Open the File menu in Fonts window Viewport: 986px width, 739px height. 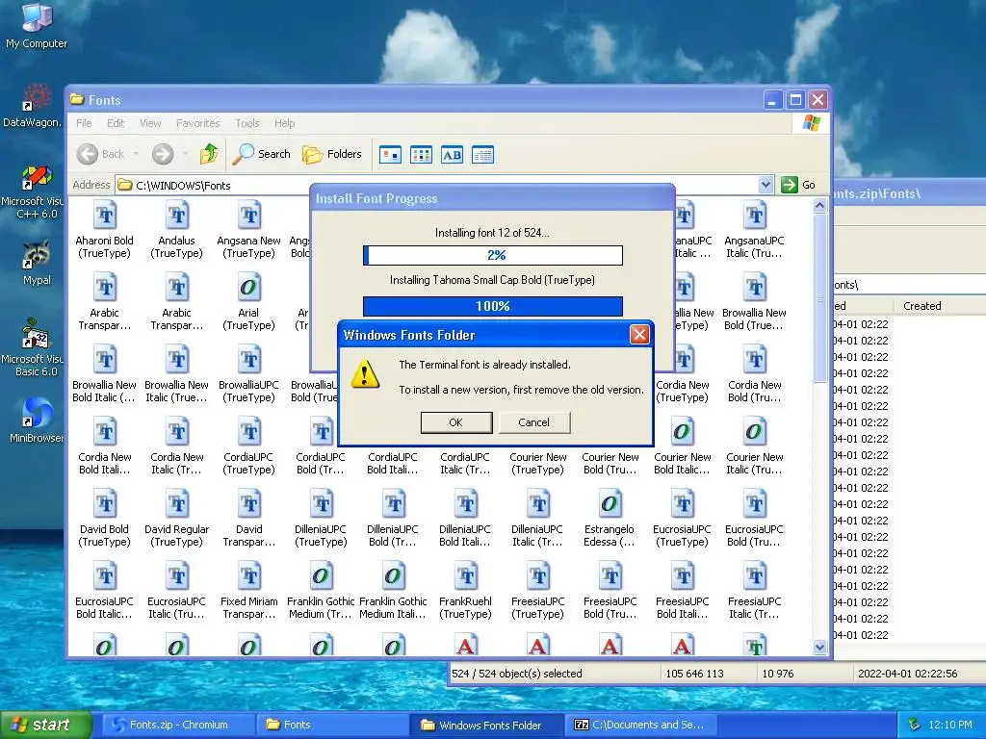[84, 123]
